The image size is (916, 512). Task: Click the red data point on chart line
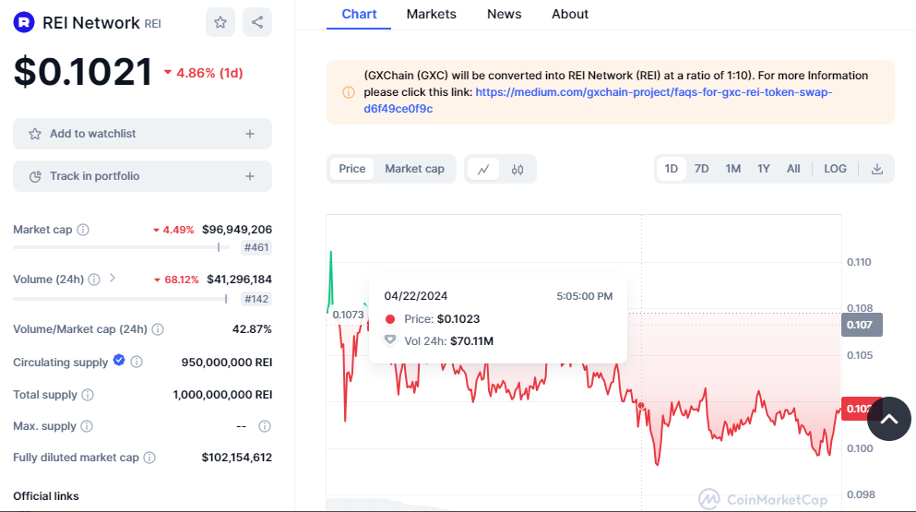pos(641,406)
